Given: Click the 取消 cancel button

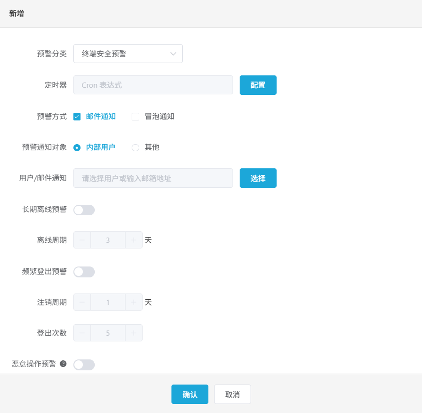Looking at the screenshot, I should (x=232, y=394).
